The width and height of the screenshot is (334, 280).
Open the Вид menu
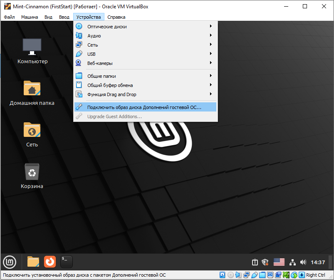click(48, 17)
